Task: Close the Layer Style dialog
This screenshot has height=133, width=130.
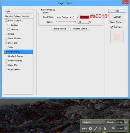Action: pyautogui.click(x=125, y=2)
